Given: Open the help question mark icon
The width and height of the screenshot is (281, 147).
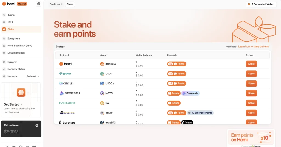Looking at the screenshot, I should tap(39, 4).
